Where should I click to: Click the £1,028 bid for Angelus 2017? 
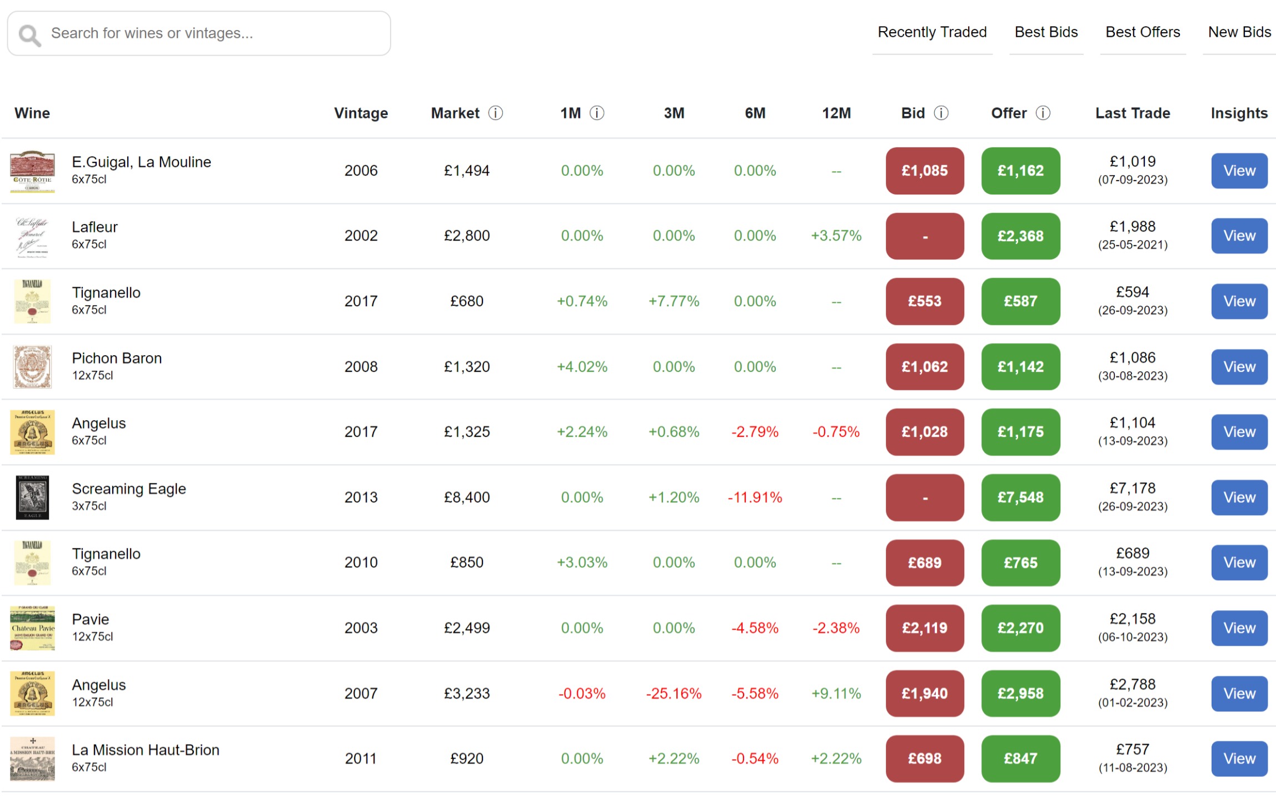click(925, 432)
